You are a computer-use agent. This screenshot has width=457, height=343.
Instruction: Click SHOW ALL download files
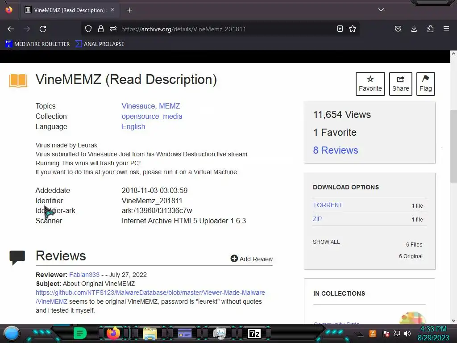[x=326, y=242]
